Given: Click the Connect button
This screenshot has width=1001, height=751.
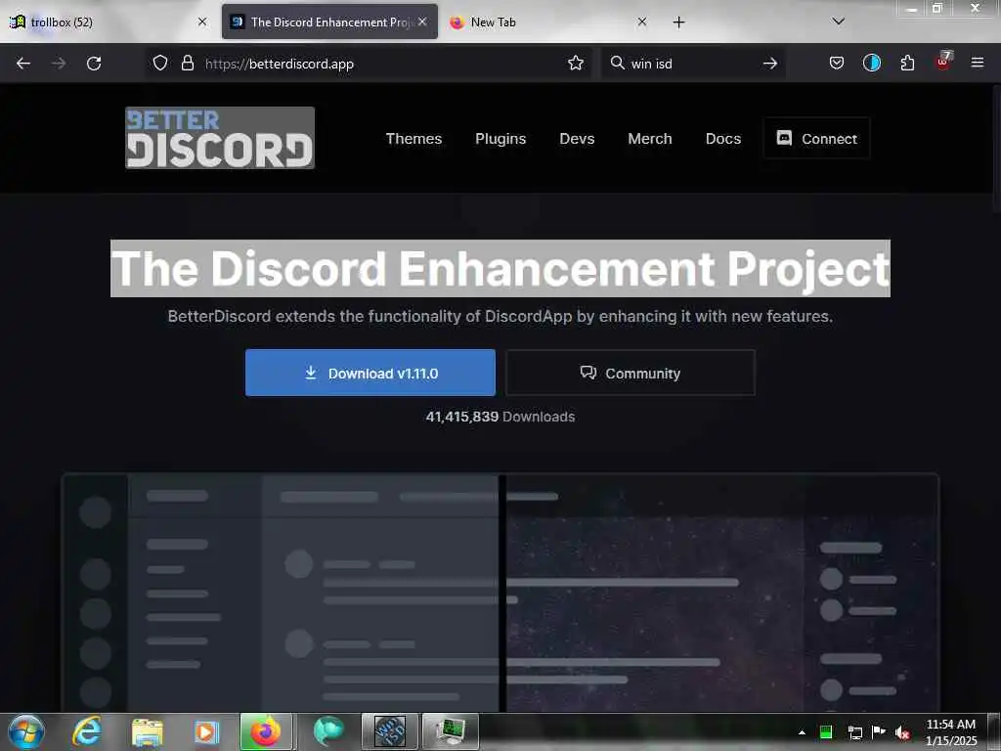Looking at the screenshot, I should coord(816,138).
